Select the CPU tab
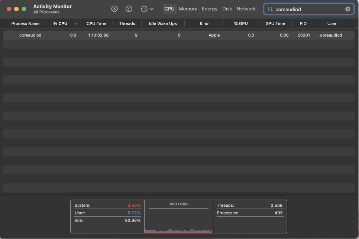 [x=169, y=9]
